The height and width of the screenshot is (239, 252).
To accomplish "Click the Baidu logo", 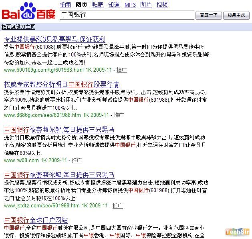I will pyautogui.click(x=28, y=11).
